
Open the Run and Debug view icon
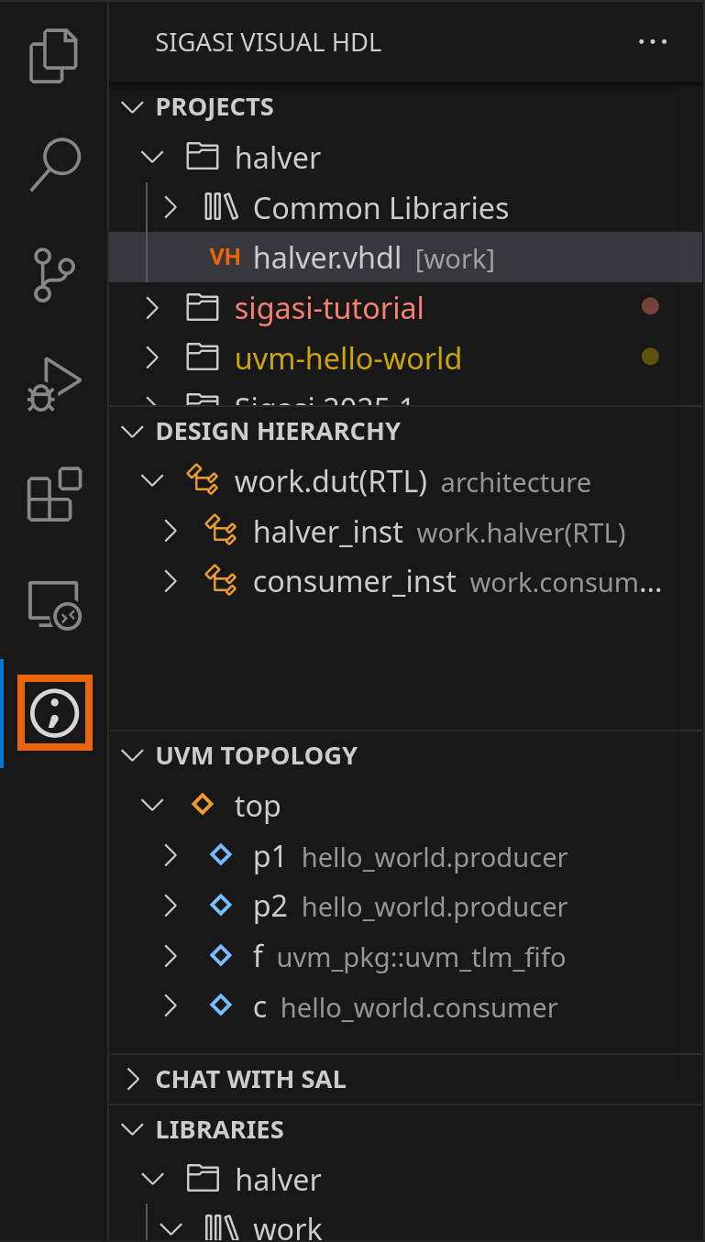(54, 383)
